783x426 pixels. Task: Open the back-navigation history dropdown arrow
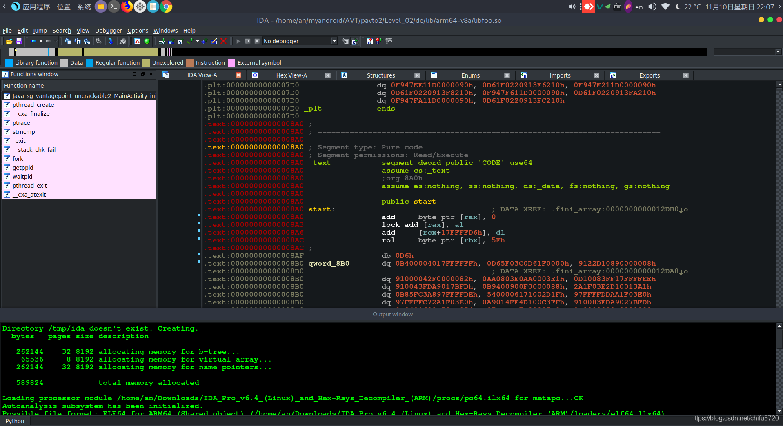click(41, 41)
